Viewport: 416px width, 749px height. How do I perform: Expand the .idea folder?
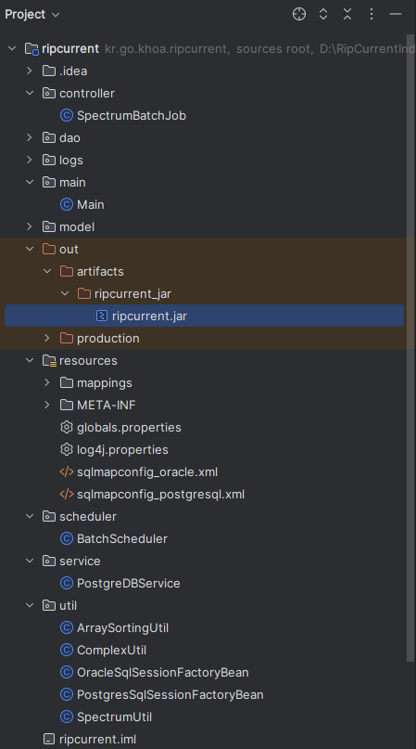coord(30,71)
